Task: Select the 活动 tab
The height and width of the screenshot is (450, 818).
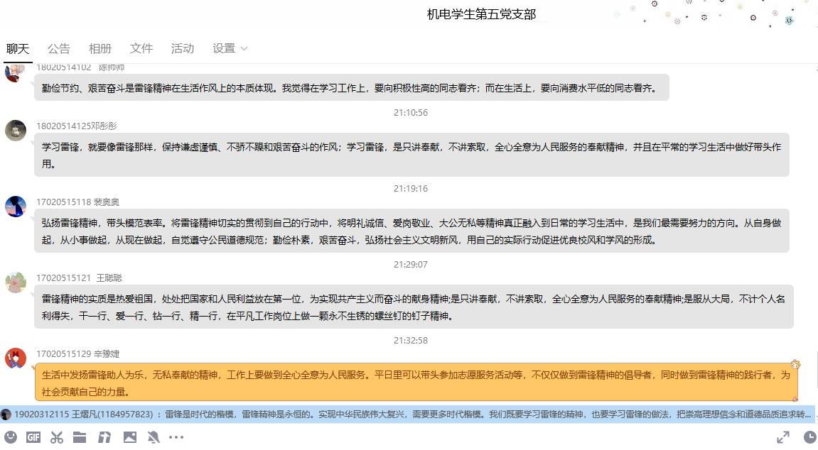Action: point(183,49)
